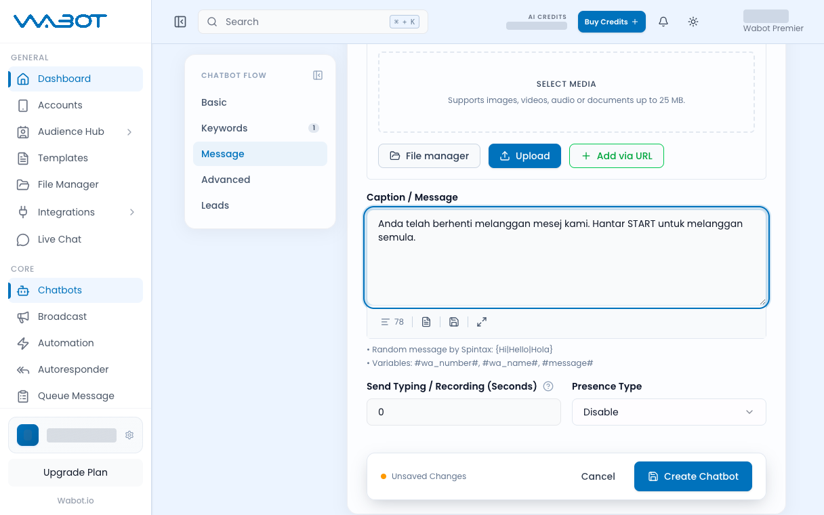This screenshot has width=824, height=515.
Task: Open Autoresponder page
Action: point(76,369)
